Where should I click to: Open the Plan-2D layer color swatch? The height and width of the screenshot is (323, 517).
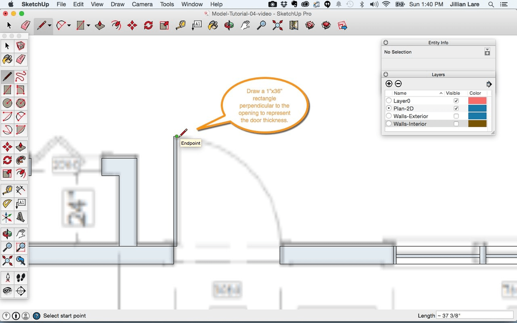[477, 109]
